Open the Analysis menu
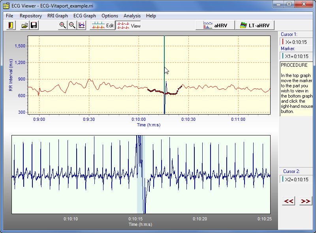Screen dimensions: 316x233 coord(132,16)
